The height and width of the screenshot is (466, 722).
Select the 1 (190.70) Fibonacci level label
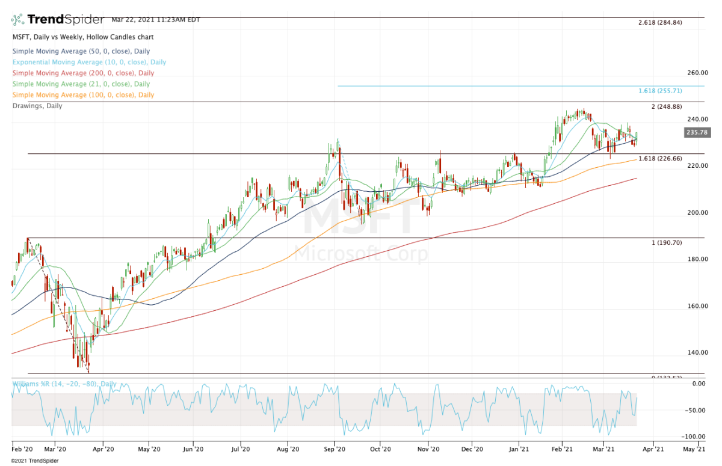click(667, 242)
